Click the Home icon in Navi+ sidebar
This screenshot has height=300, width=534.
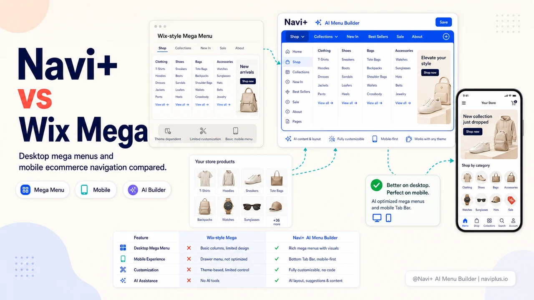click(287, 52)
